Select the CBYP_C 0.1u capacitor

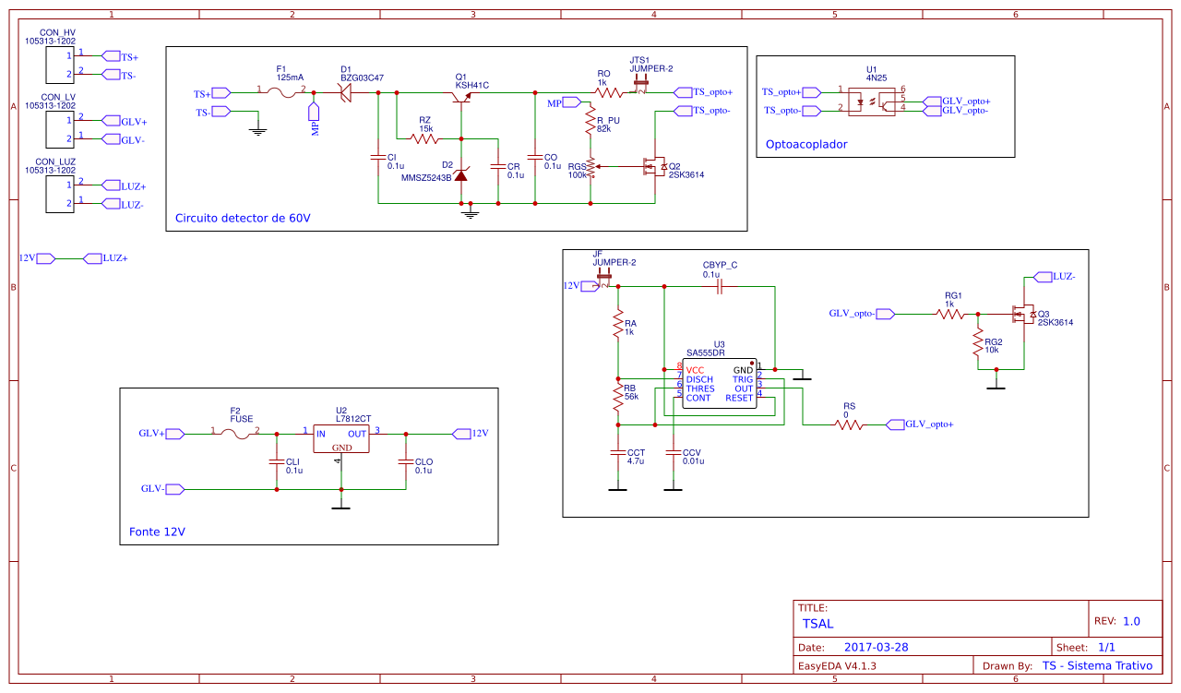[721, 286]
